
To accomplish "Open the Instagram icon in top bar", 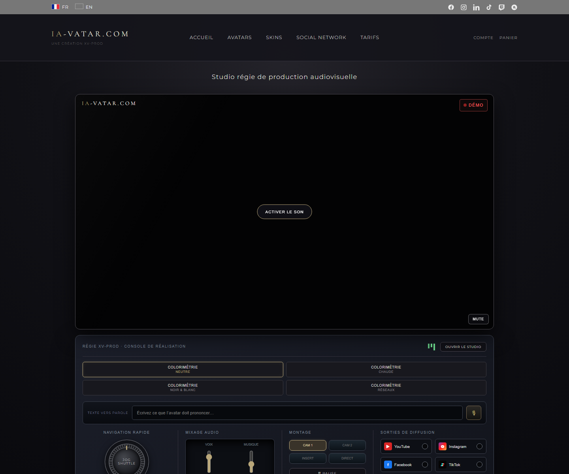I will tap(463, 7).
